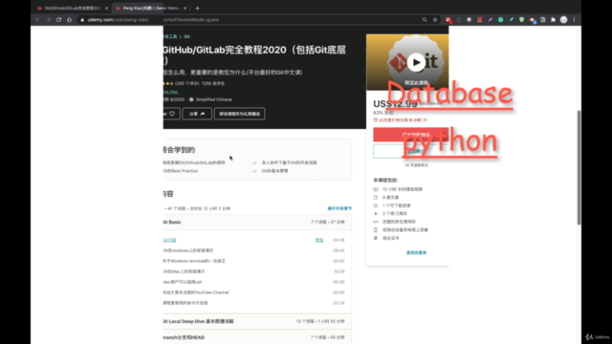This screenshot has height=344, width=612.
Task: Click the udemy.com address bar
Action: pos(250,19)
